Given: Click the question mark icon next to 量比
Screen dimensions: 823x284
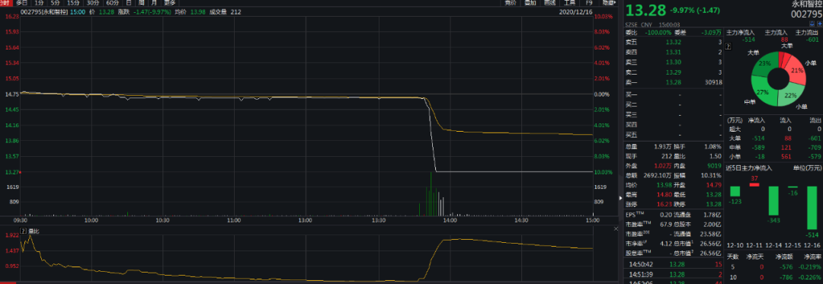Looking at the screenshot, I should (23, 230).
